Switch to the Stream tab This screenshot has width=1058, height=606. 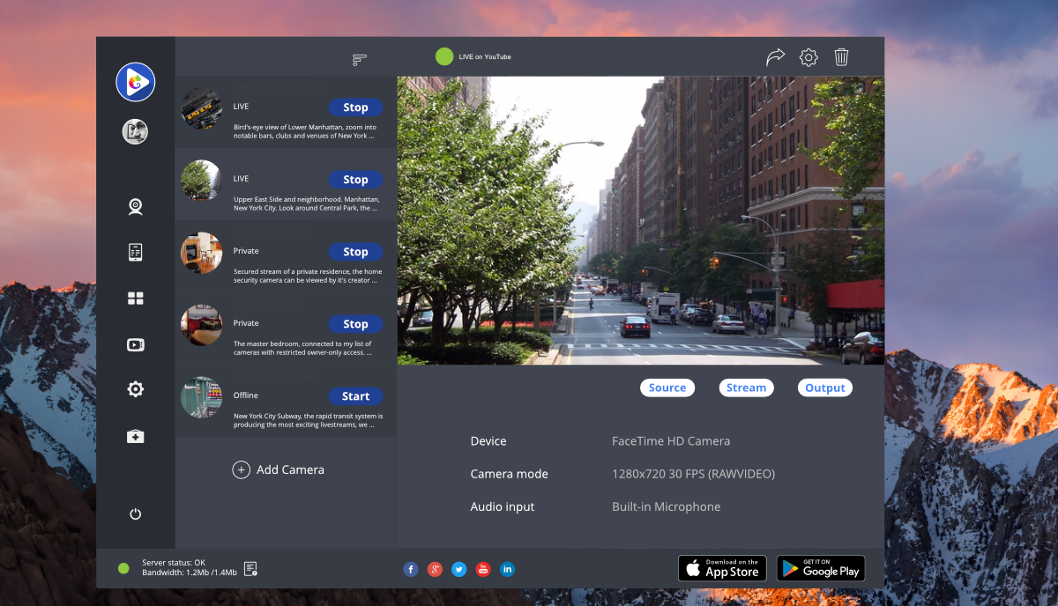(746, 388)
